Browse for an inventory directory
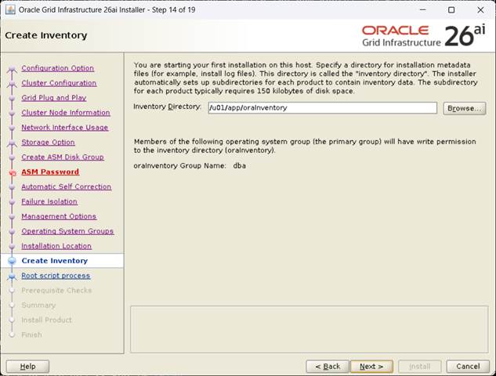This screenshot has width=496, height=376. coord(465,108)
